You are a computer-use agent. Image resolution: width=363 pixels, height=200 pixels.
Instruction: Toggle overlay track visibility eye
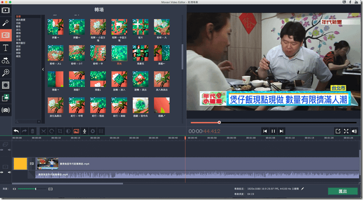click(2, 150)
